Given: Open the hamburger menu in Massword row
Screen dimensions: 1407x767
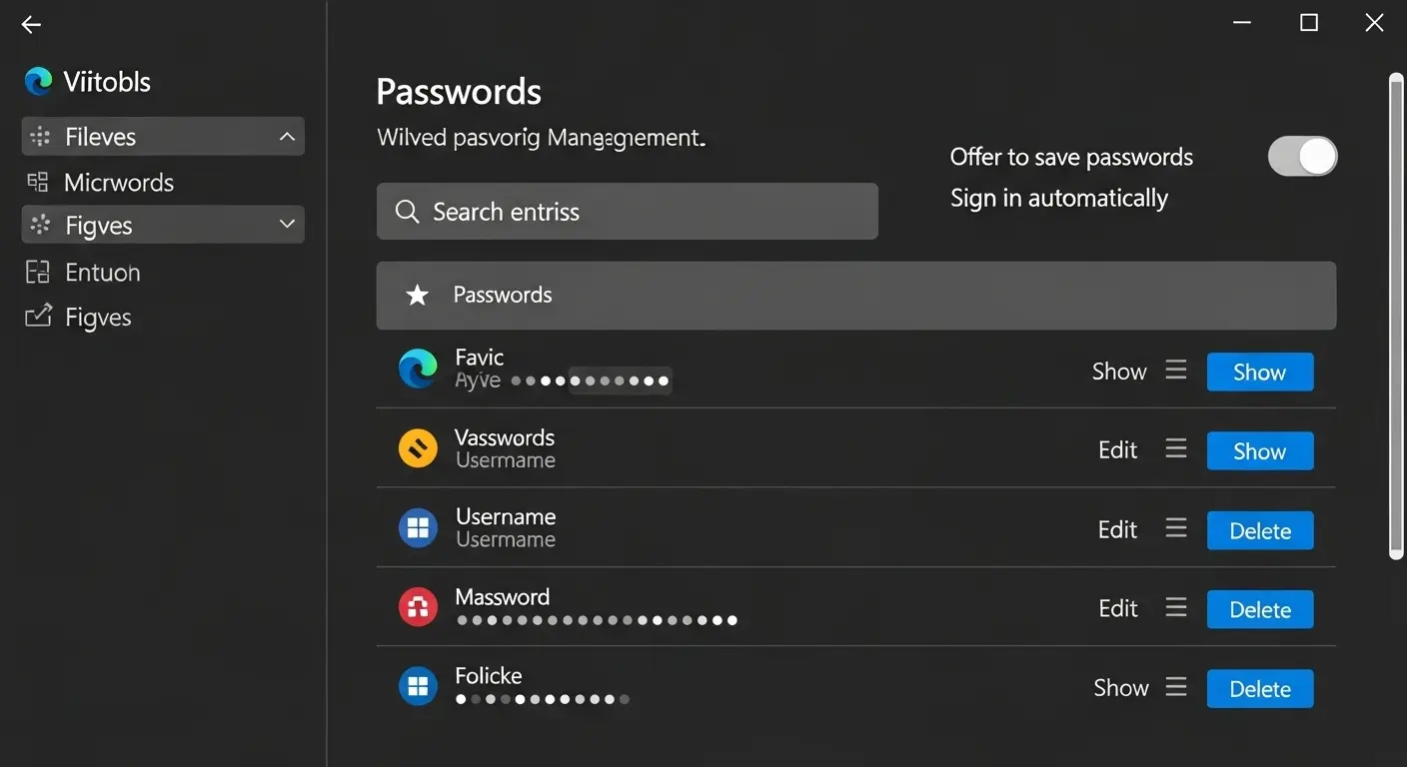Looking at the screenshot, I should [x=1176, y=607].
